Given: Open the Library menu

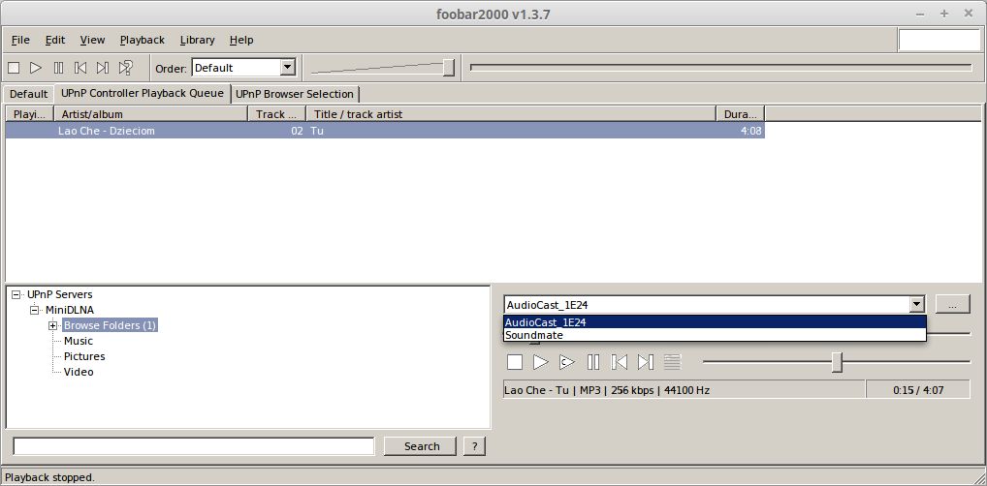Looking at the screenshot, I should [x=197, y=40].
